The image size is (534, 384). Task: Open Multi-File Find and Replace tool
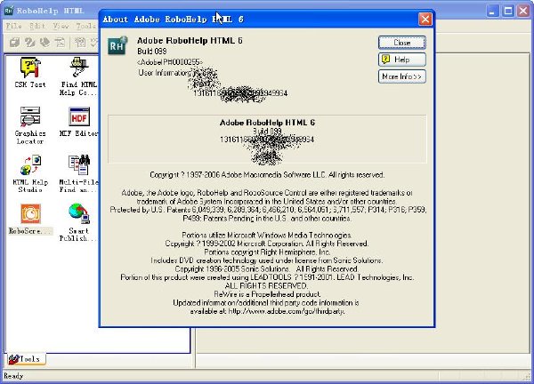(78, 174)
